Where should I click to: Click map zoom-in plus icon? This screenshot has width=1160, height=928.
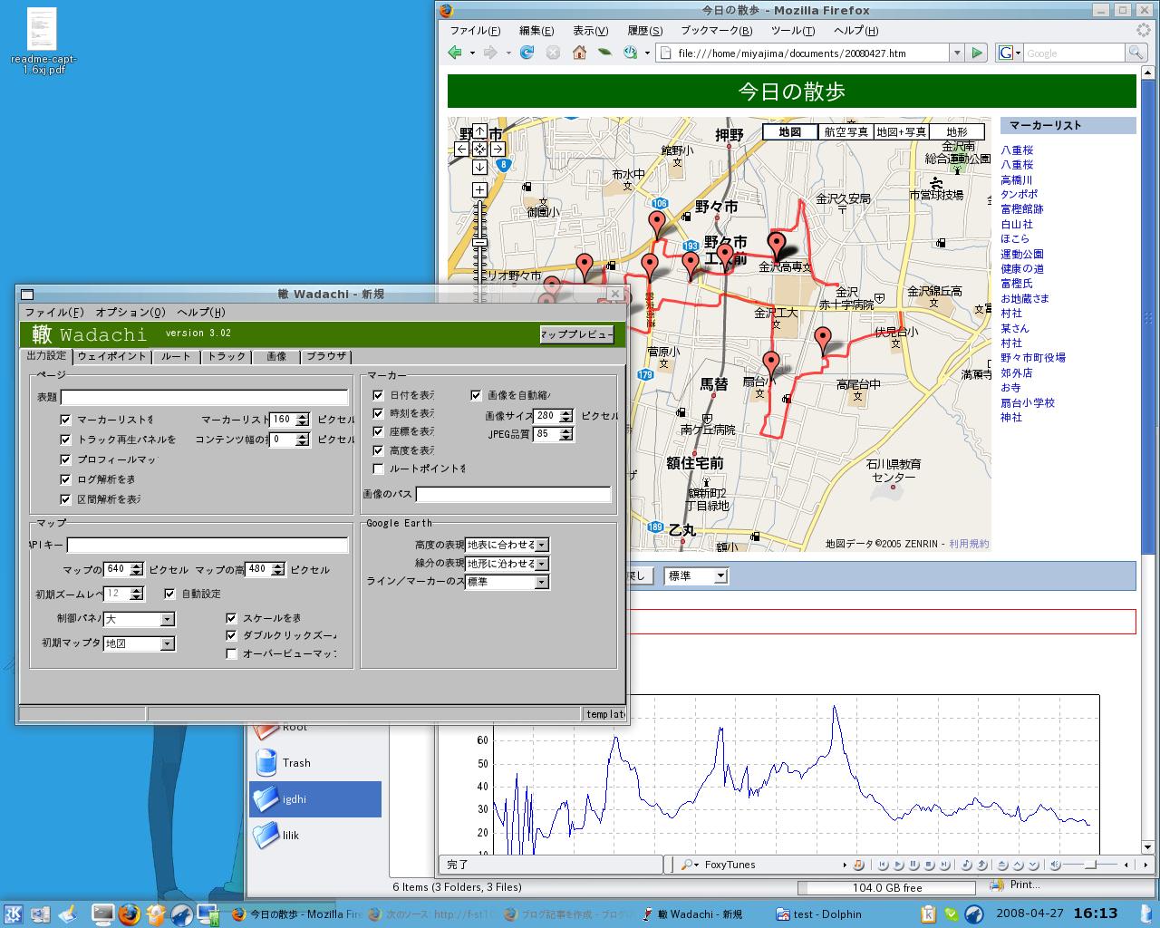(479, 189)
